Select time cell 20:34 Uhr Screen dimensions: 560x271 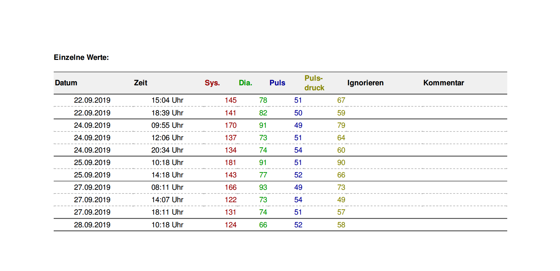pos(167,150)
